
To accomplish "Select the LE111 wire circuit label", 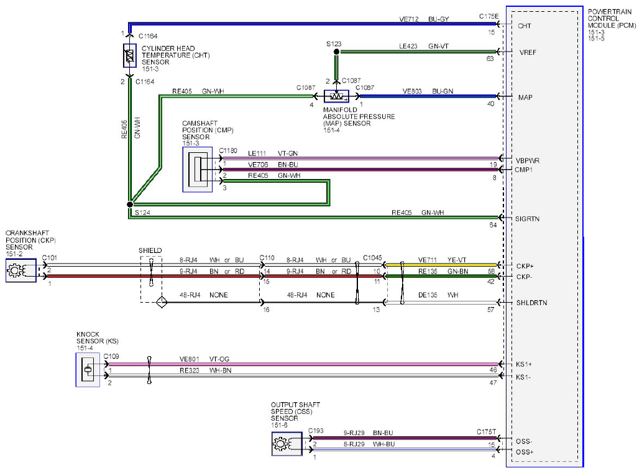I will (257, 154).
